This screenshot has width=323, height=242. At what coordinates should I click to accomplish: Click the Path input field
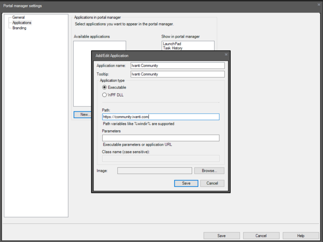(161, 117)
